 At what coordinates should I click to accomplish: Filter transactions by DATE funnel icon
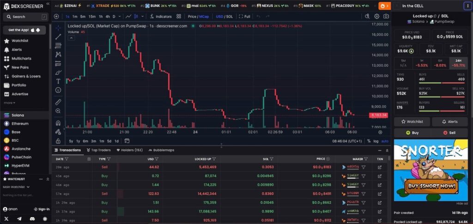click(x=67, y=159)
